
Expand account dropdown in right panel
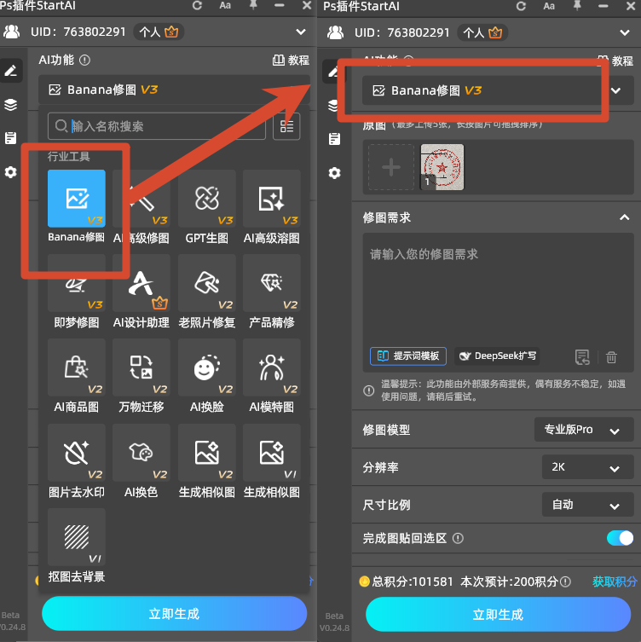click(625, 32)
